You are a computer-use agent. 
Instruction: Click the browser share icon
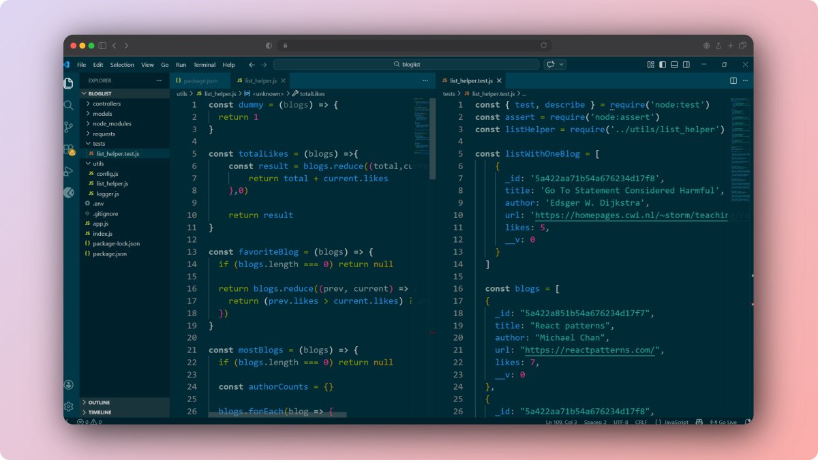(x=718, y=46)
